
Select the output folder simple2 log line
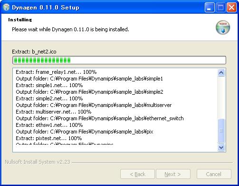[x=89, y=92]
